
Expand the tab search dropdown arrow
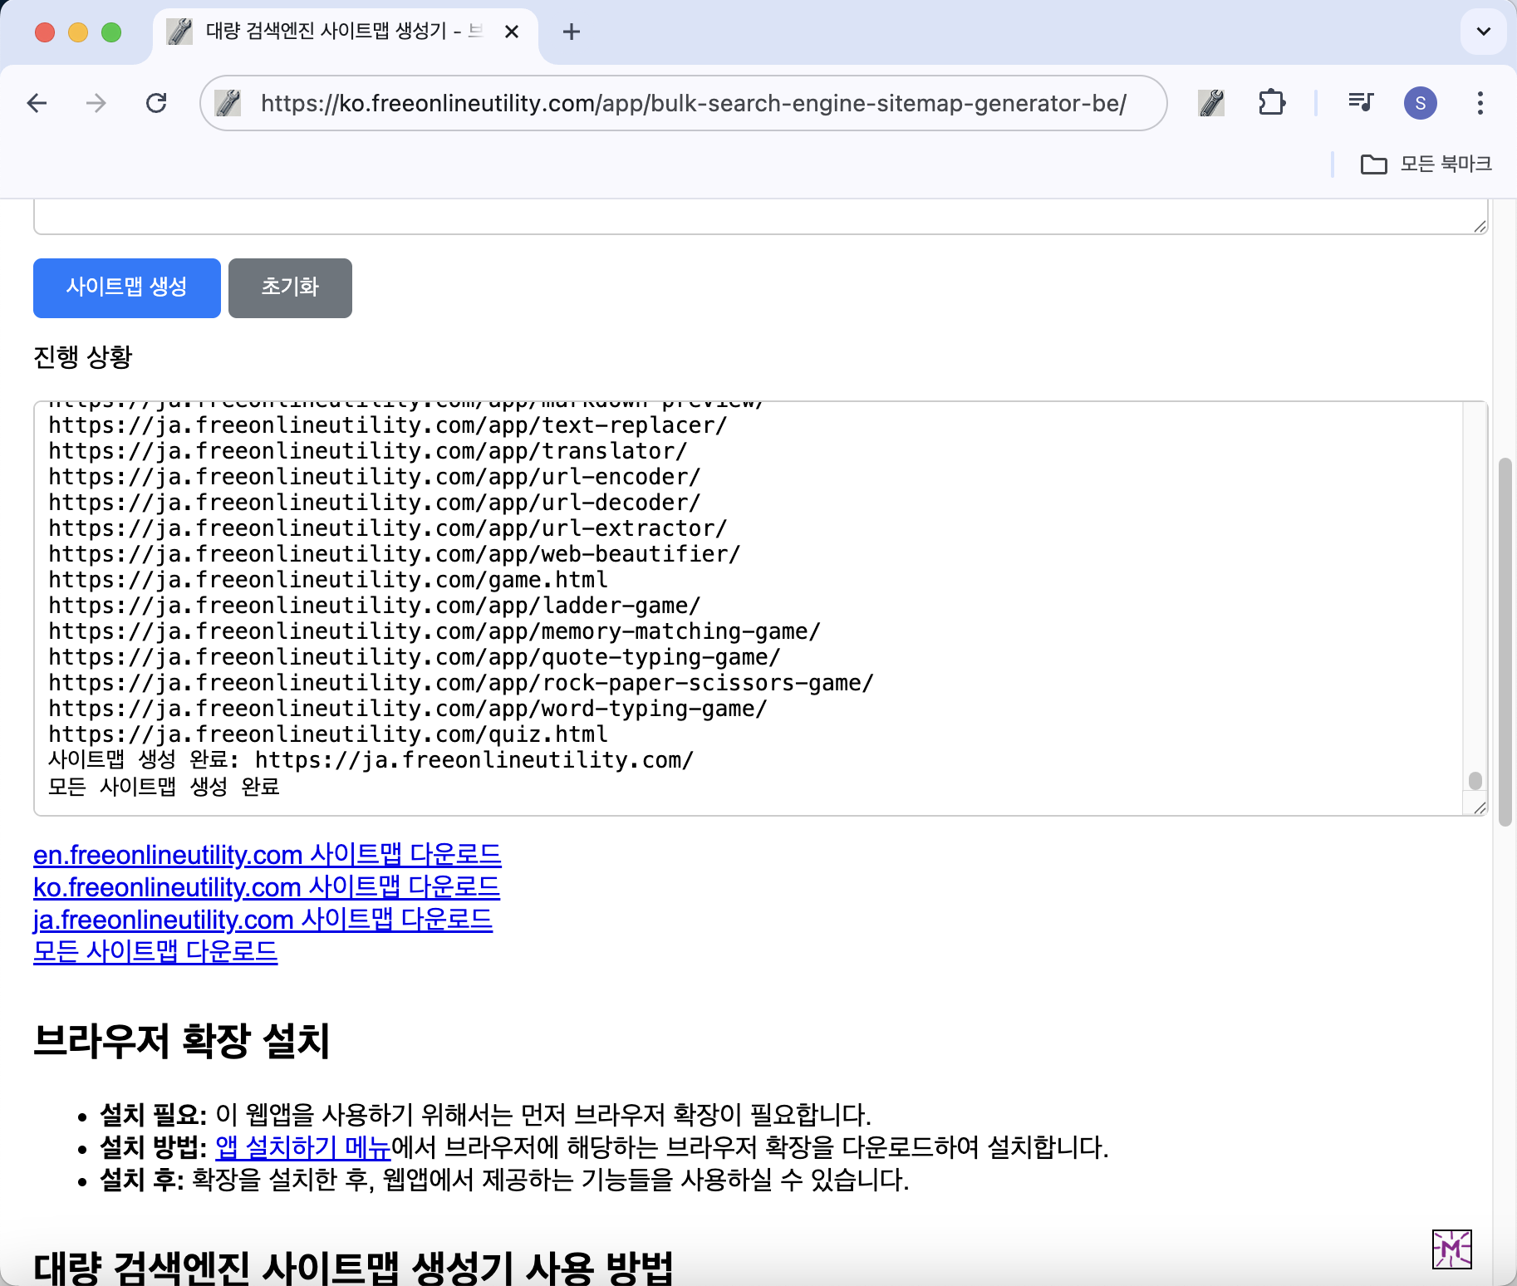[x=1483, y=32]
